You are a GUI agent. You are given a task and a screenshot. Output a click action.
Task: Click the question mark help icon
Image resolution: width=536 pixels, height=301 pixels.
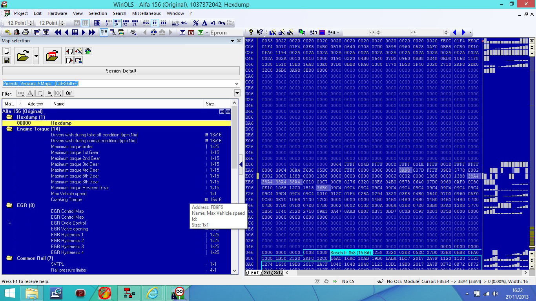click(251, 33)
